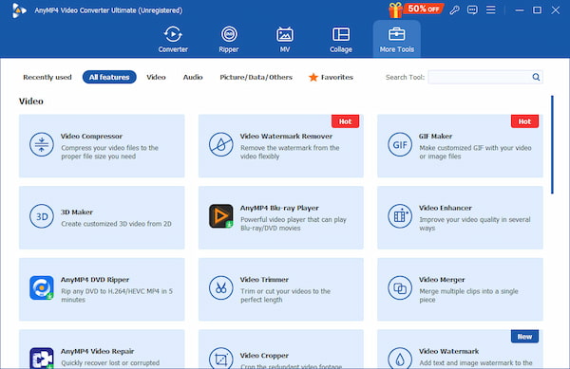Click the Video Watermark Remover title

pos(286,137)
